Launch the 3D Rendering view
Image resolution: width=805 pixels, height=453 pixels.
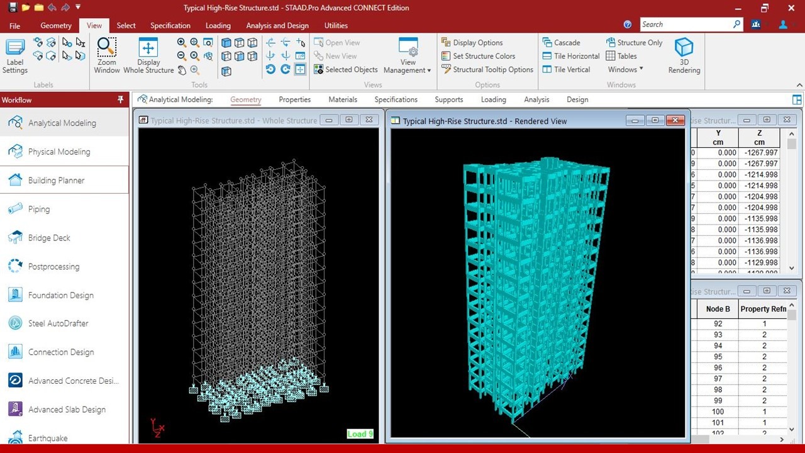coord(684,55)
